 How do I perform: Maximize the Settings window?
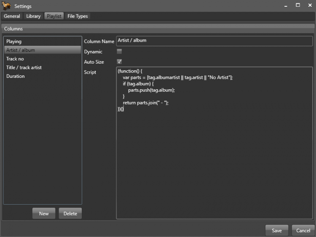coord(297,5)
